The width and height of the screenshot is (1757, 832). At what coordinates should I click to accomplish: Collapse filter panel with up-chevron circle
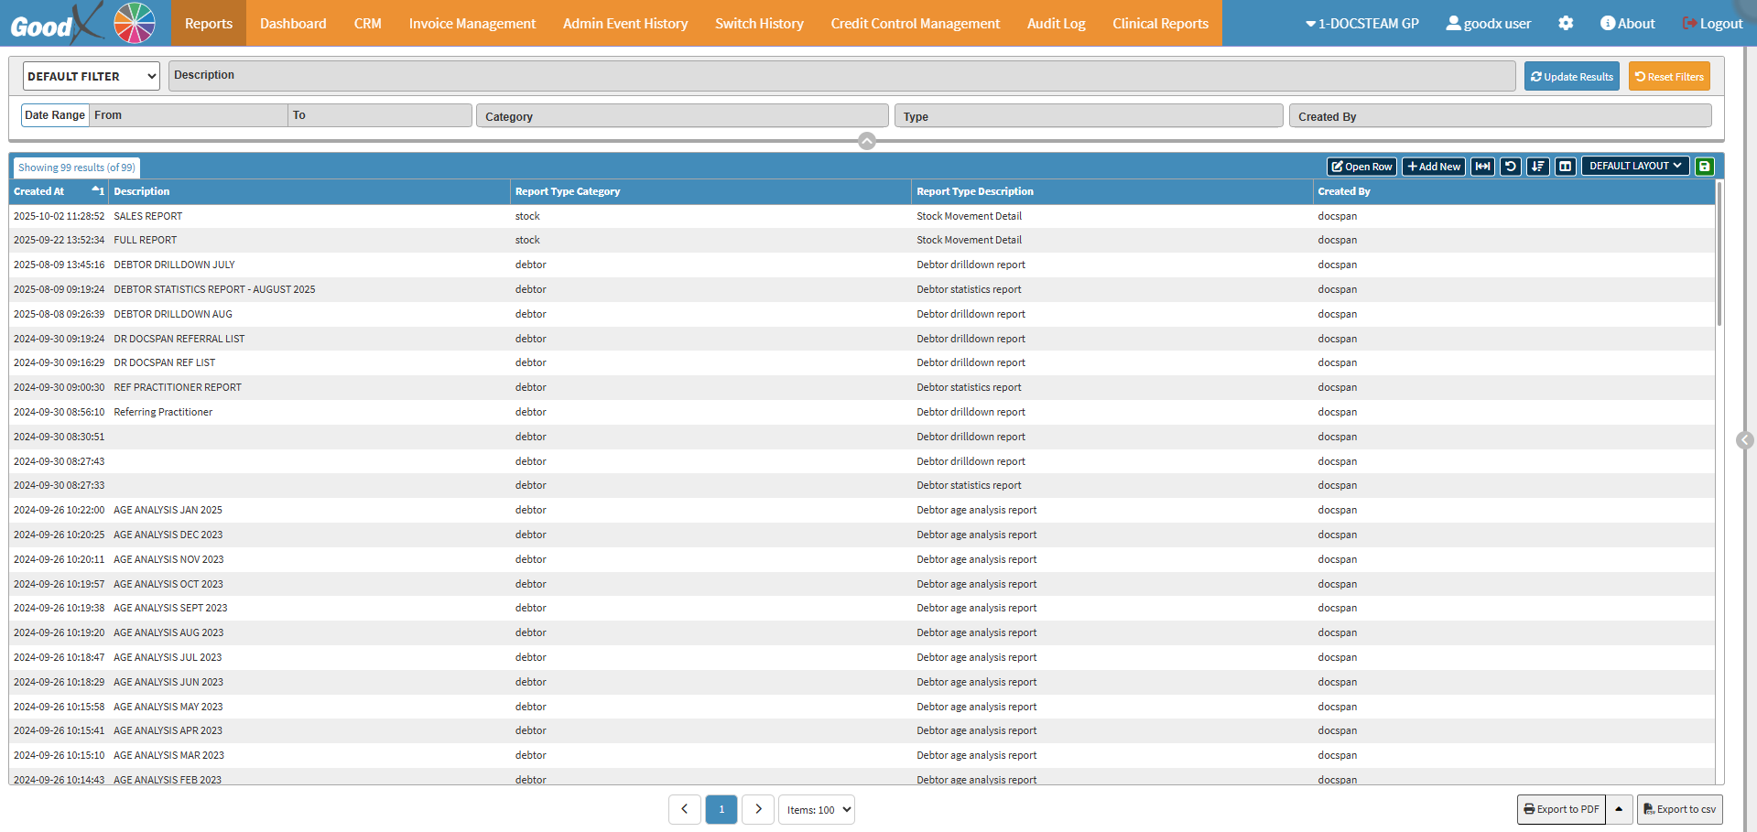pos(867,141)
